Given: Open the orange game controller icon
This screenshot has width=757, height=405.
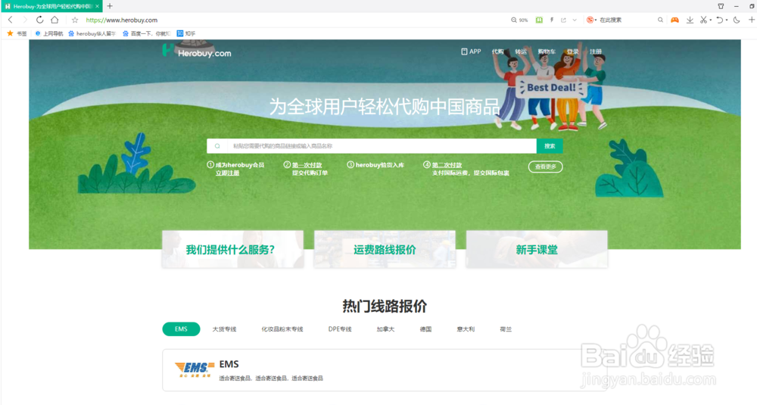Looking at the screenshot, I should [675, 20].
